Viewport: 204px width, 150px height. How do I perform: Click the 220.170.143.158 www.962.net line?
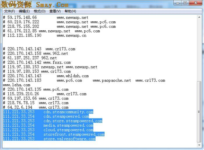point(35,53)
